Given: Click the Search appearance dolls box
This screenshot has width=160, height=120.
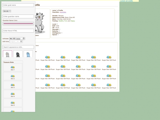Looking at the screenshot, I should (x=18, y=47).
